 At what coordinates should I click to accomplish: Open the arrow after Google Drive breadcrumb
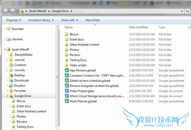click(x=72, y=11)
